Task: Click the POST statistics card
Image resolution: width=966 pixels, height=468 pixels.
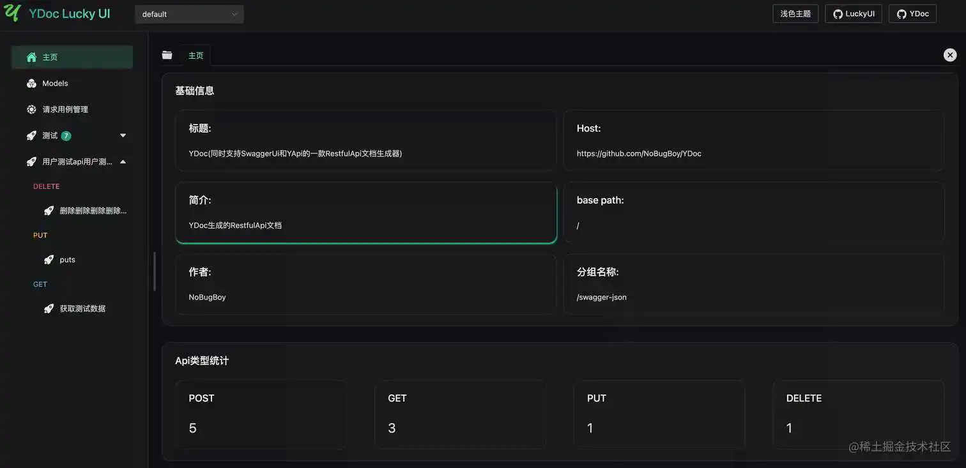Action: [x=261, y=414]
